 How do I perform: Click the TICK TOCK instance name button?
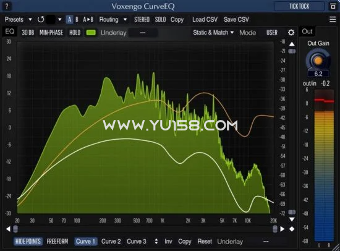pyautogui.click(x=299, y=6)
